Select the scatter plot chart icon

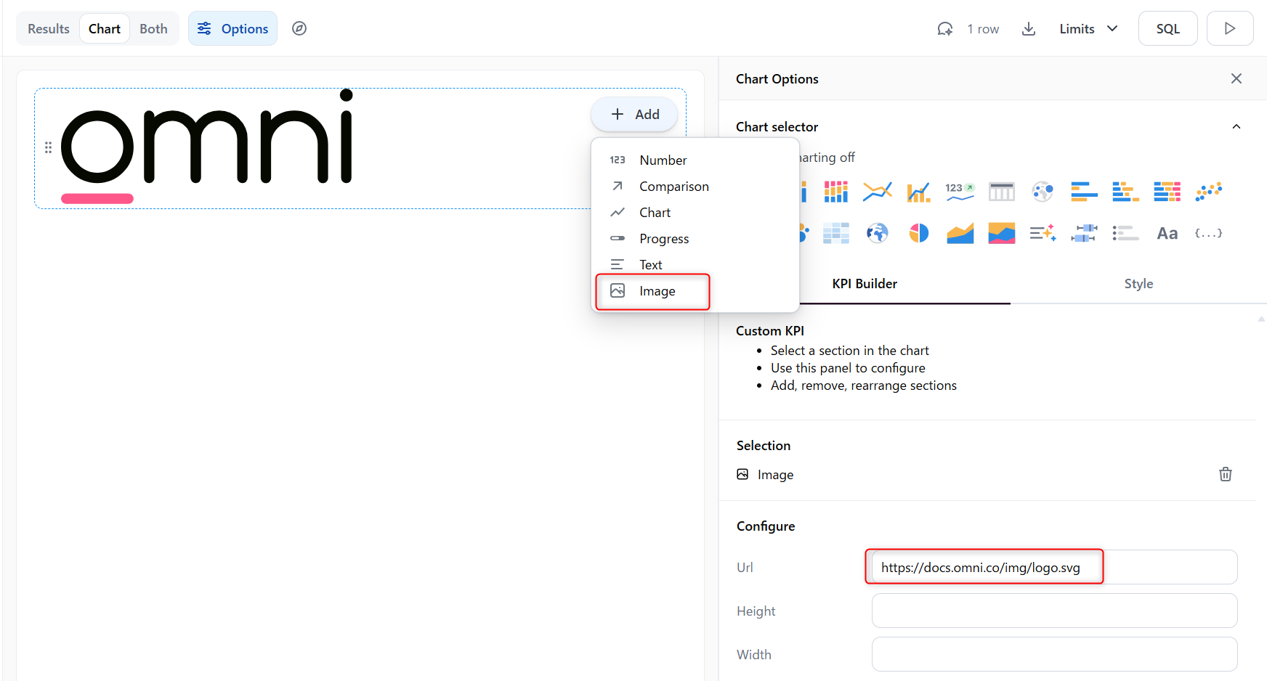1208,192
